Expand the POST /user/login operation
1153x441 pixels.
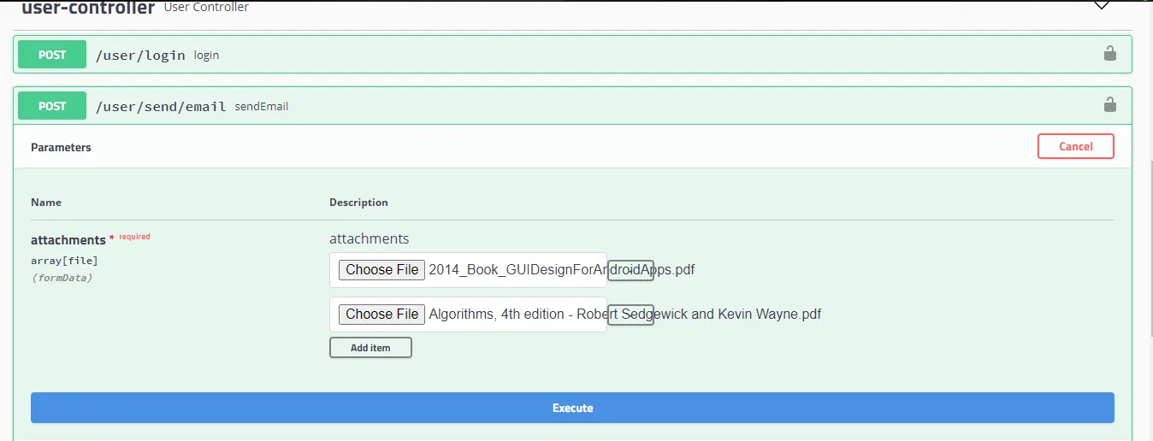tap(572, 54)
